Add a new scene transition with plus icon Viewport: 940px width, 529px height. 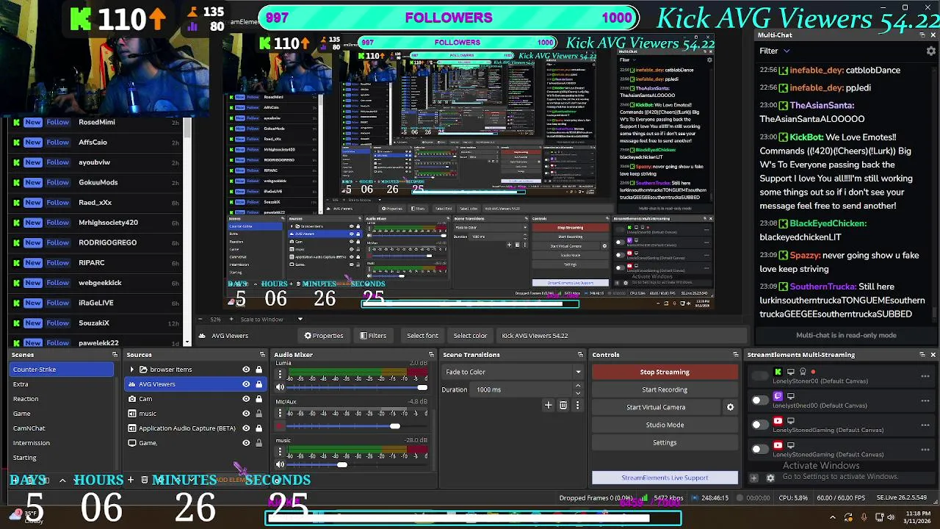tap(548, 405)
